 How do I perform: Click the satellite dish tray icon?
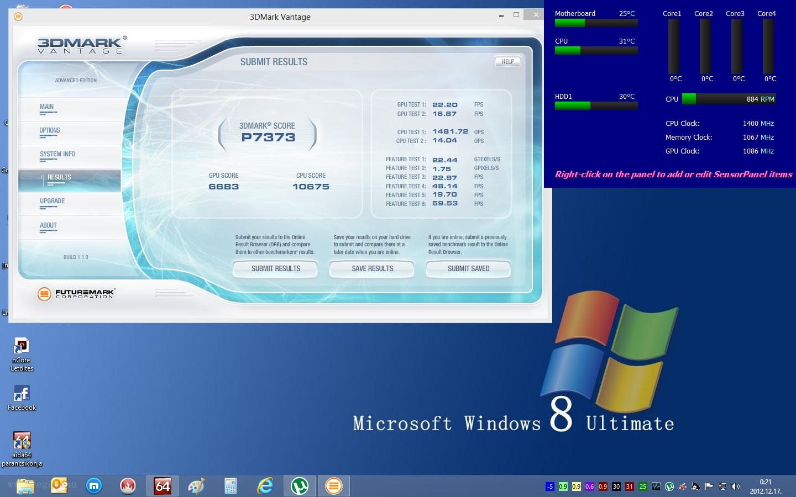click(x=695, y=487)
